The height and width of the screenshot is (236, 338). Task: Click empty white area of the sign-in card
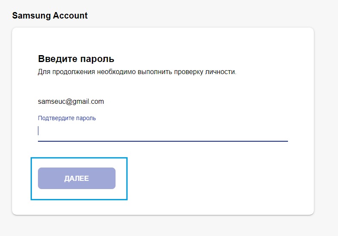[216, 177]
